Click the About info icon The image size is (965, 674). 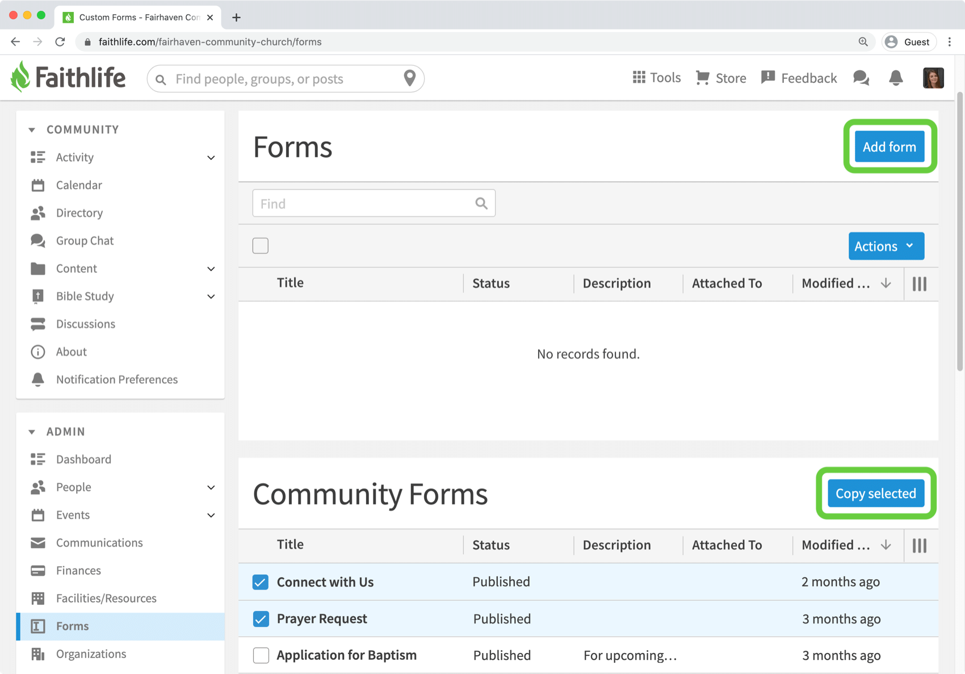38,352
